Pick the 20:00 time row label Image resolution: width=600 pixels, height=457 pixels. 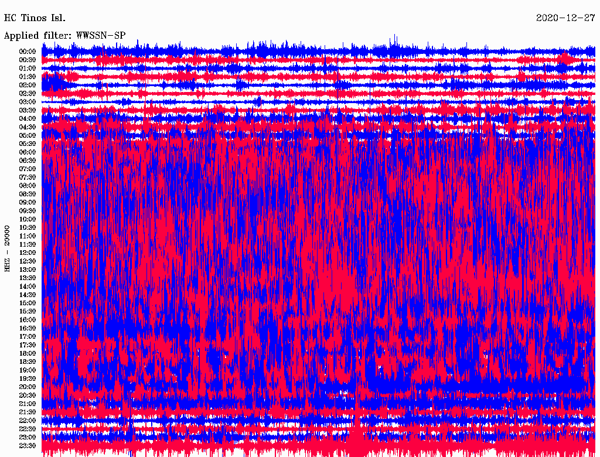[x=28, y=387]
